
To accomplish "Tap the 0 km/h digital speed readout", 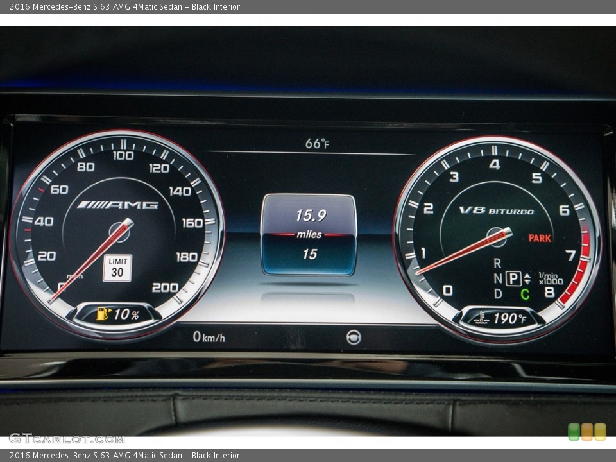I will click(209, 337).
